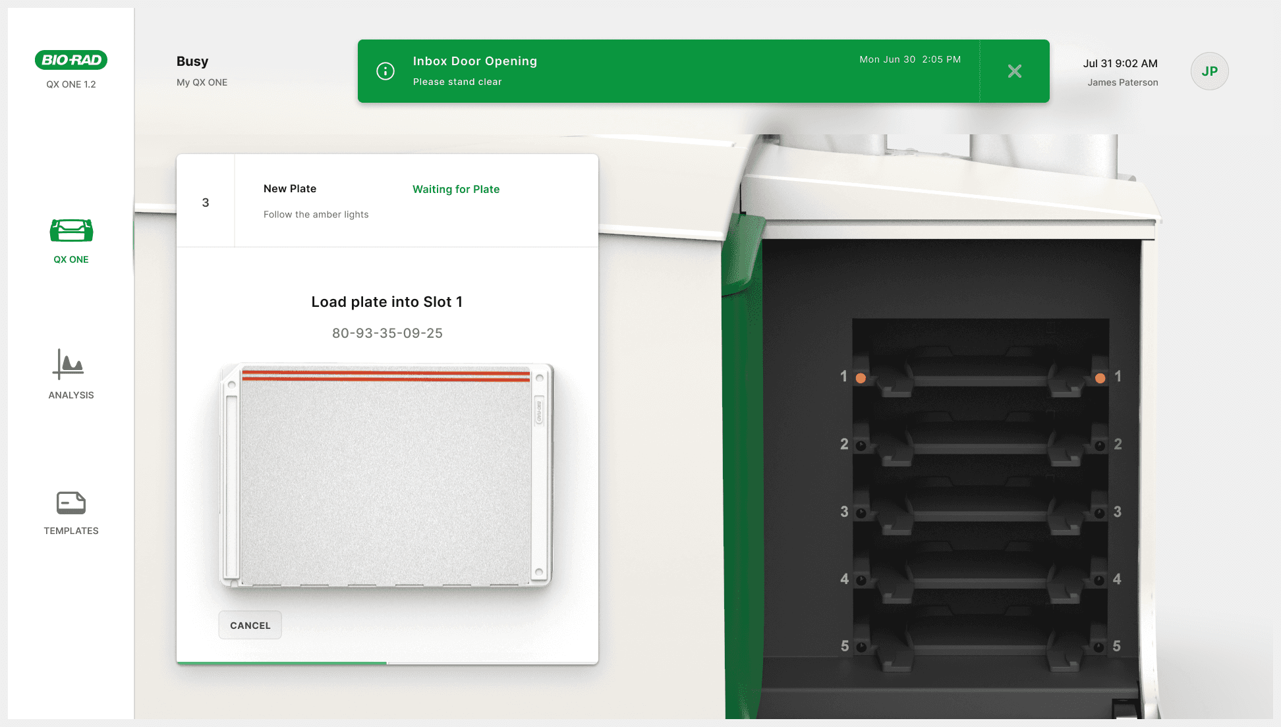This screenshot has width=1281, height=727.
Task: Click right indicator light of slot 5
Action: (1098, 647)
